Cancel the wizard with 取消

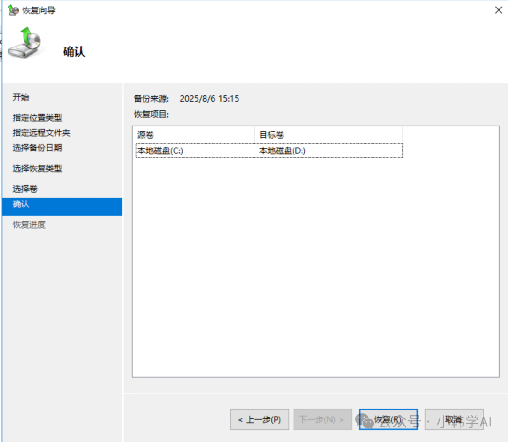[x=454, y=419]
